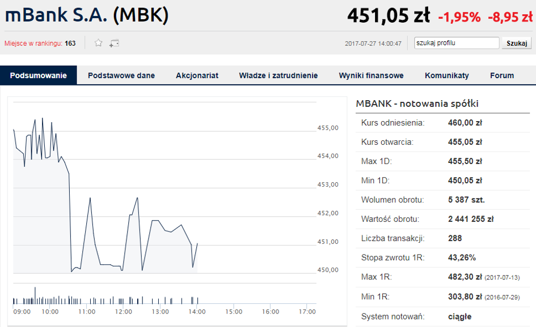
Task: Click Wartość obrotu value 2 441 255 zł
Action: coord(471,219)
